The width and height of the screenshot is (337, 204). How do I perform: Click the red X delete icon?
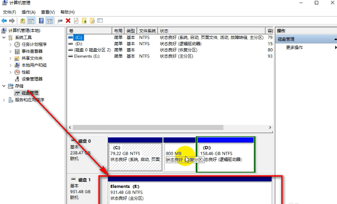click(x=68, y=20)
